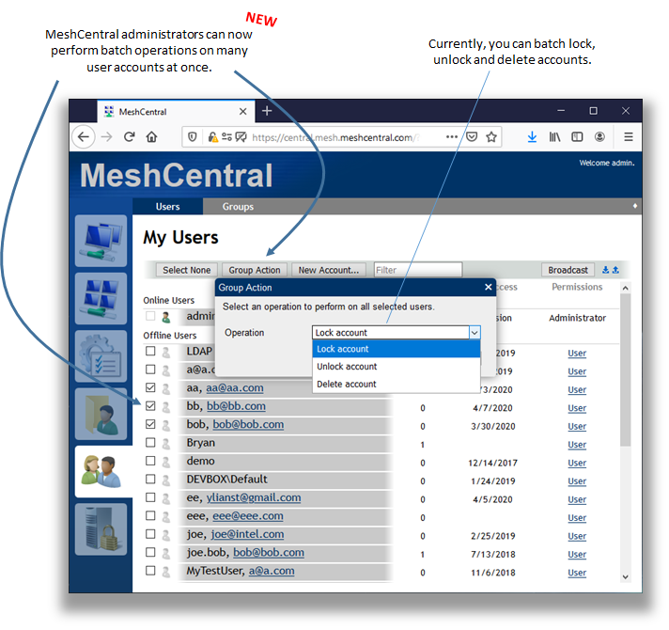Open Firefox account icon
The width and height of the screenshot is (669, 630).
[599, 137]
